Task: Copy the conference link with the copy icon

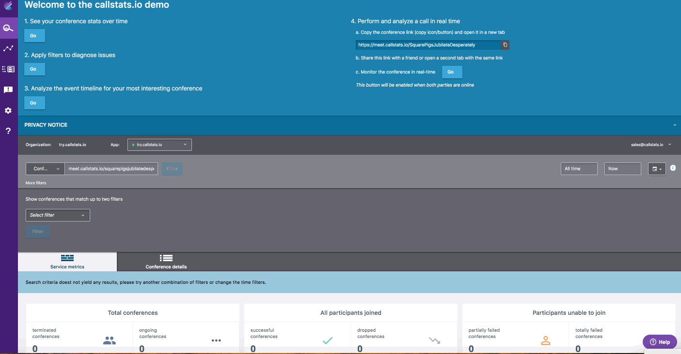Action: pos(505,45)
